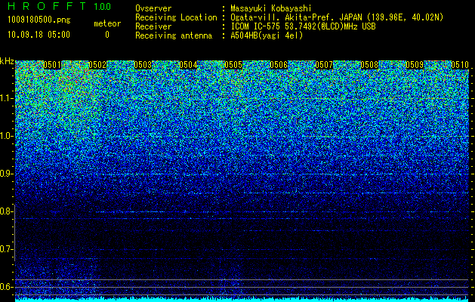This screenshot has width=475, height=302.
Task: Click the 0502 time marker
Action: click(x=97, y=65)
